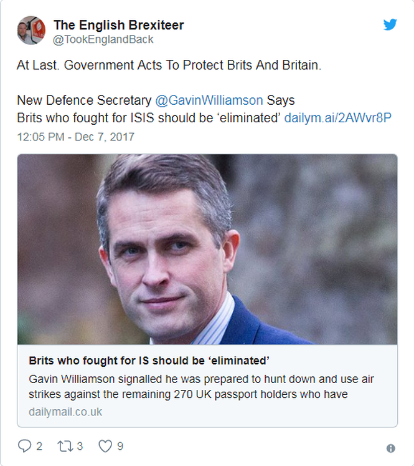The width and height of the screenshot is (414, 466).
Task: Open the @GavinWilliamson mention link
Action: (209, 100)
